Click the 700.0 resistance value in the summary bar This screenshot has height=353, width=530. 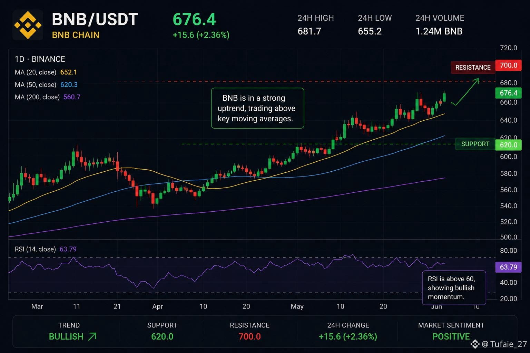[250, 337]
